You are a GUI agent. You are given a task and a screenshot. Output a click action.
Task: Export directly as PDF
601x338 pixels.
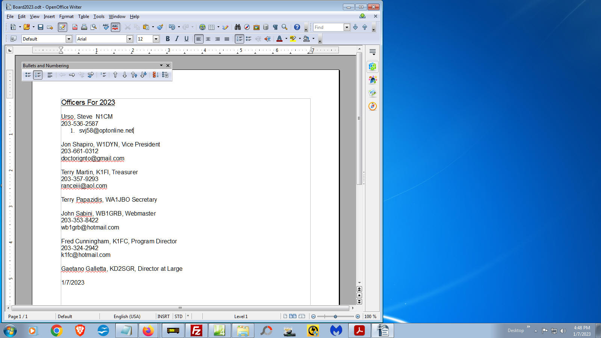(x=75, y=27)
